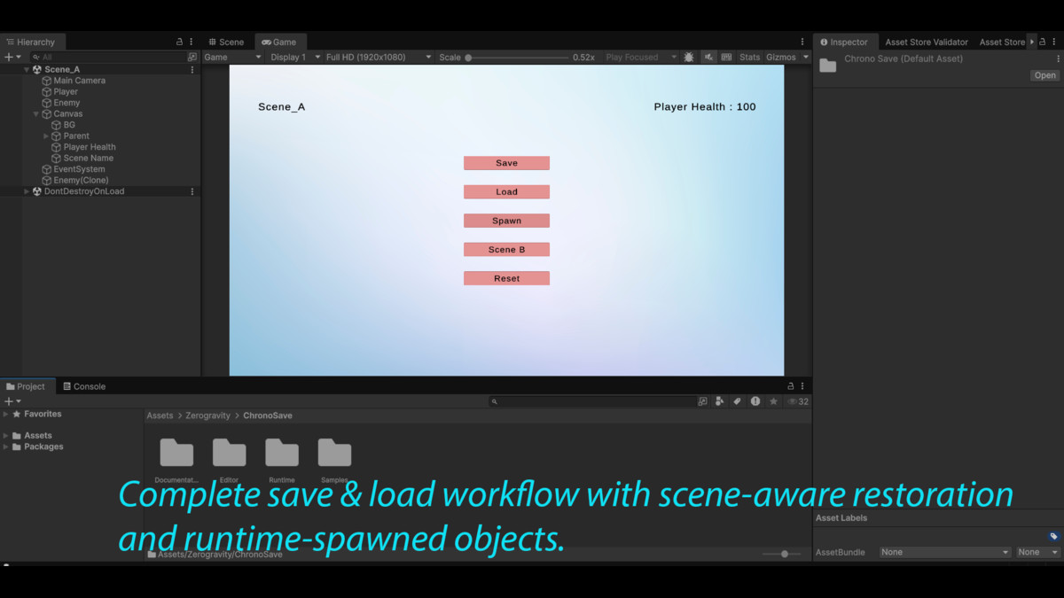Screen dimensions: 1064x598
Task: Click the label filter icon in Project toolbar
Action: [x=736, y=400]
